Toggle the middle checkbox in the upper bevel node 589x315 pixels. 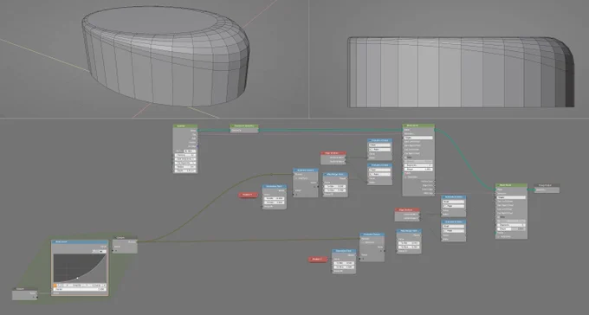coord(405,157)
